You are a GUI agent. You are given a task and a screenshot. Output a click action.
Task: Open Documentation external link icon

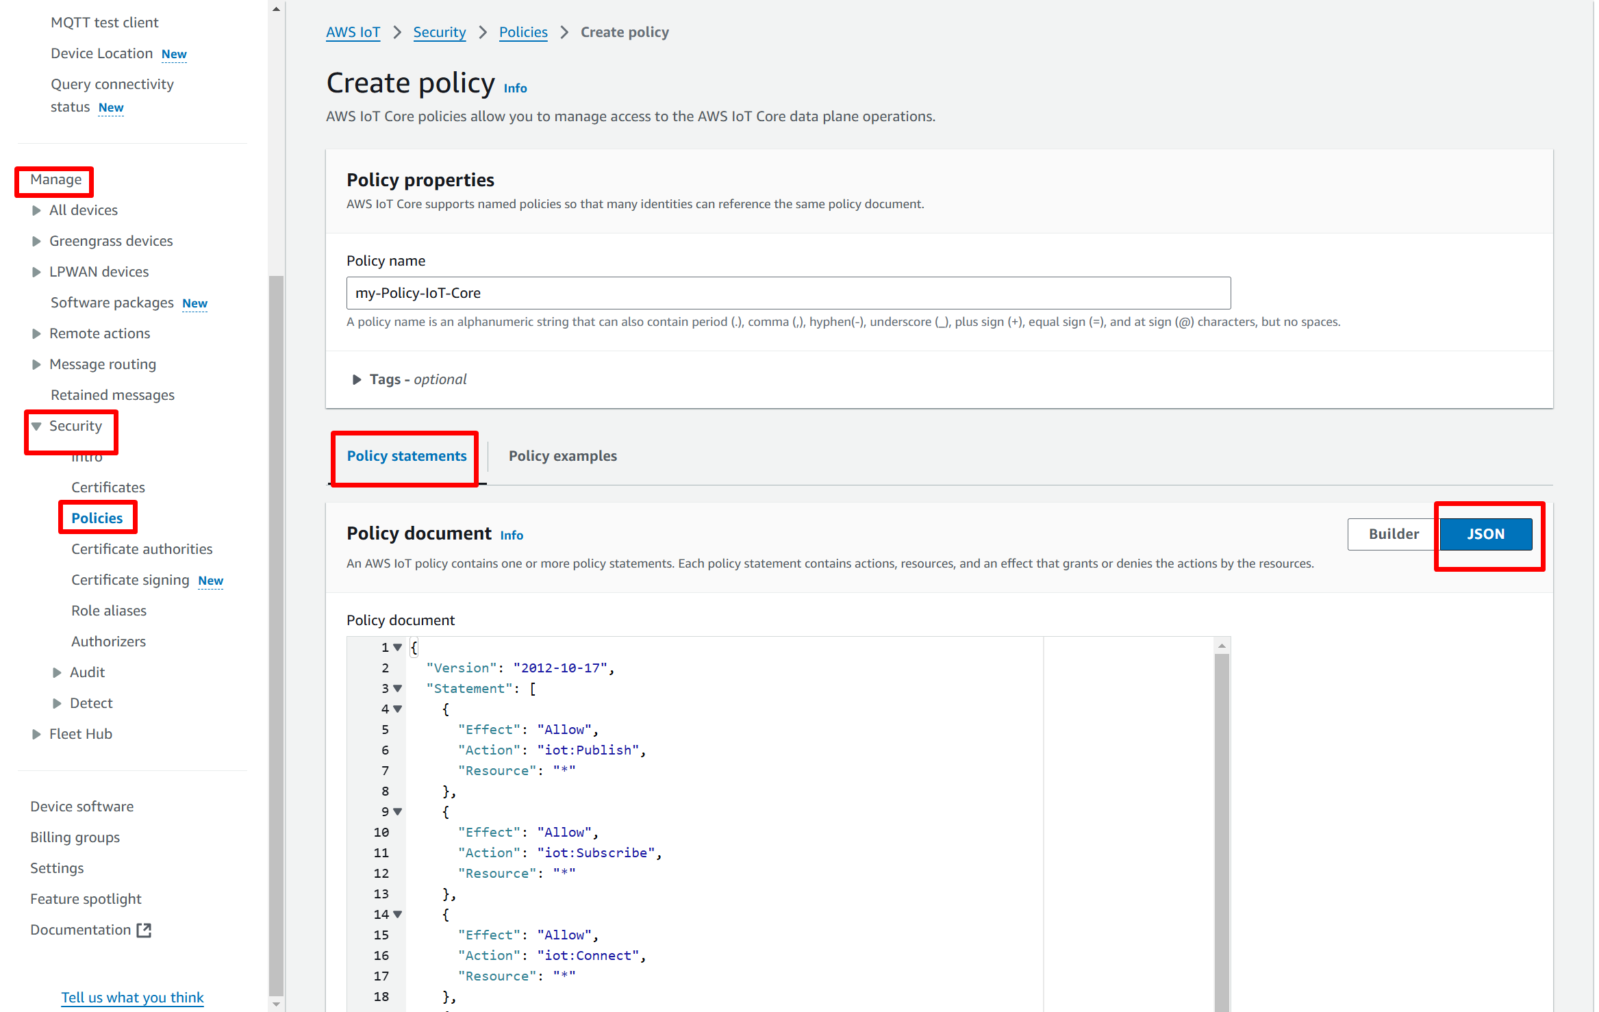coord(144,930)
